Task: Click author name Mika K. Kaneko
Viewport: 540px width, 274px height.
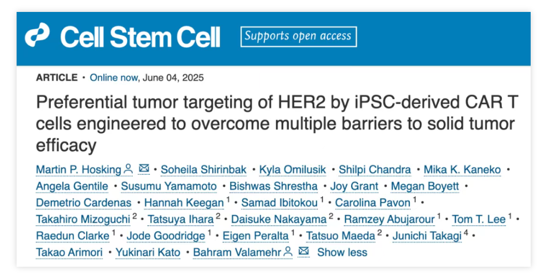Action: click(462, 170)
